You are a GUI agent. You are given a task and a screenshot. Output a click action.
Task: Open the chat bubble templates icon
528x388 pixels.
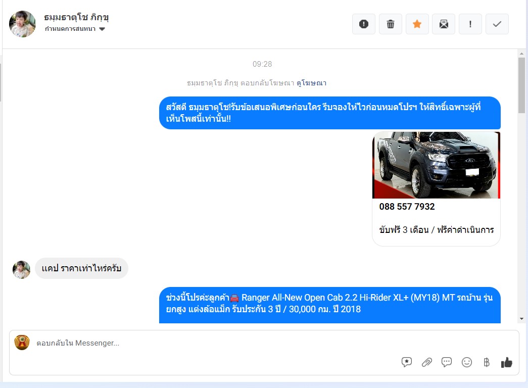click(x=447, y=362)
